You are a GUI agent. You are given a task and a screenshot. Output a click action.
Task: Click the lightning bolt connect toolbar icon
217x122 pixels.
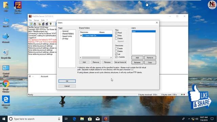tap(31, 24)
